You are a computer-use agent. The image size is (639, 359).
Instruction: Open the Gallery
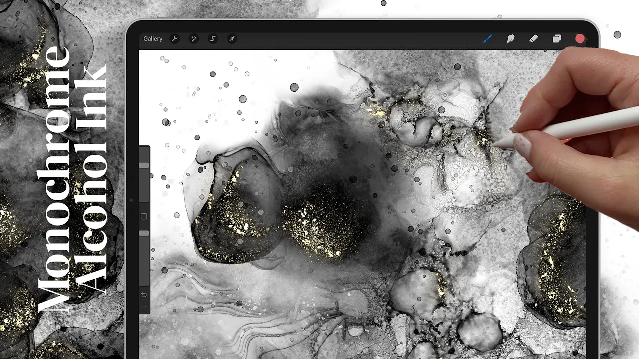153,39
